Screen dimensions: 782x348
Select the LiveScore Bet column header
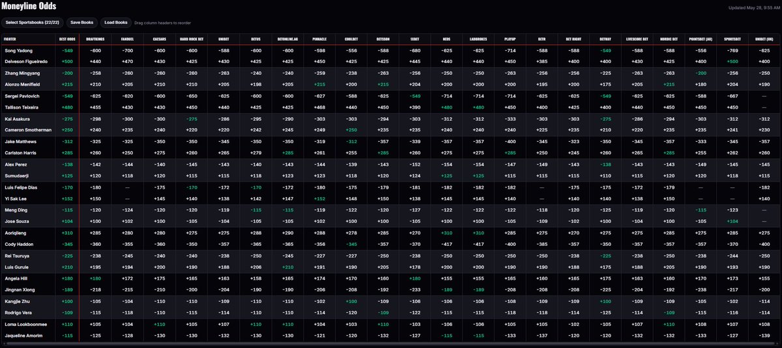click(x=637, y=39)
